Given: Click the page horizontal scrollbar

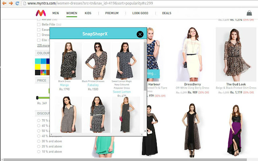Looking at the screenshot, I should 125,160.
